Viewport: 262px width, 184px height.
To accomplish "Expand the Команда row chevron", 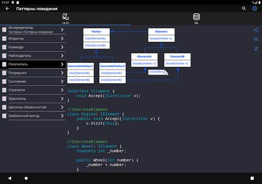I will (62, 47).
